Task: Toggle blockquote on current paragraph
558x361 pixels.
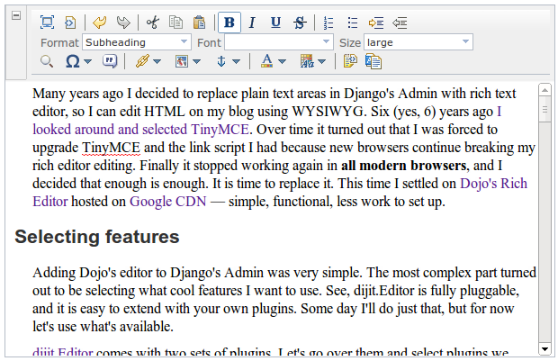Action: click(x=110, y=61)
